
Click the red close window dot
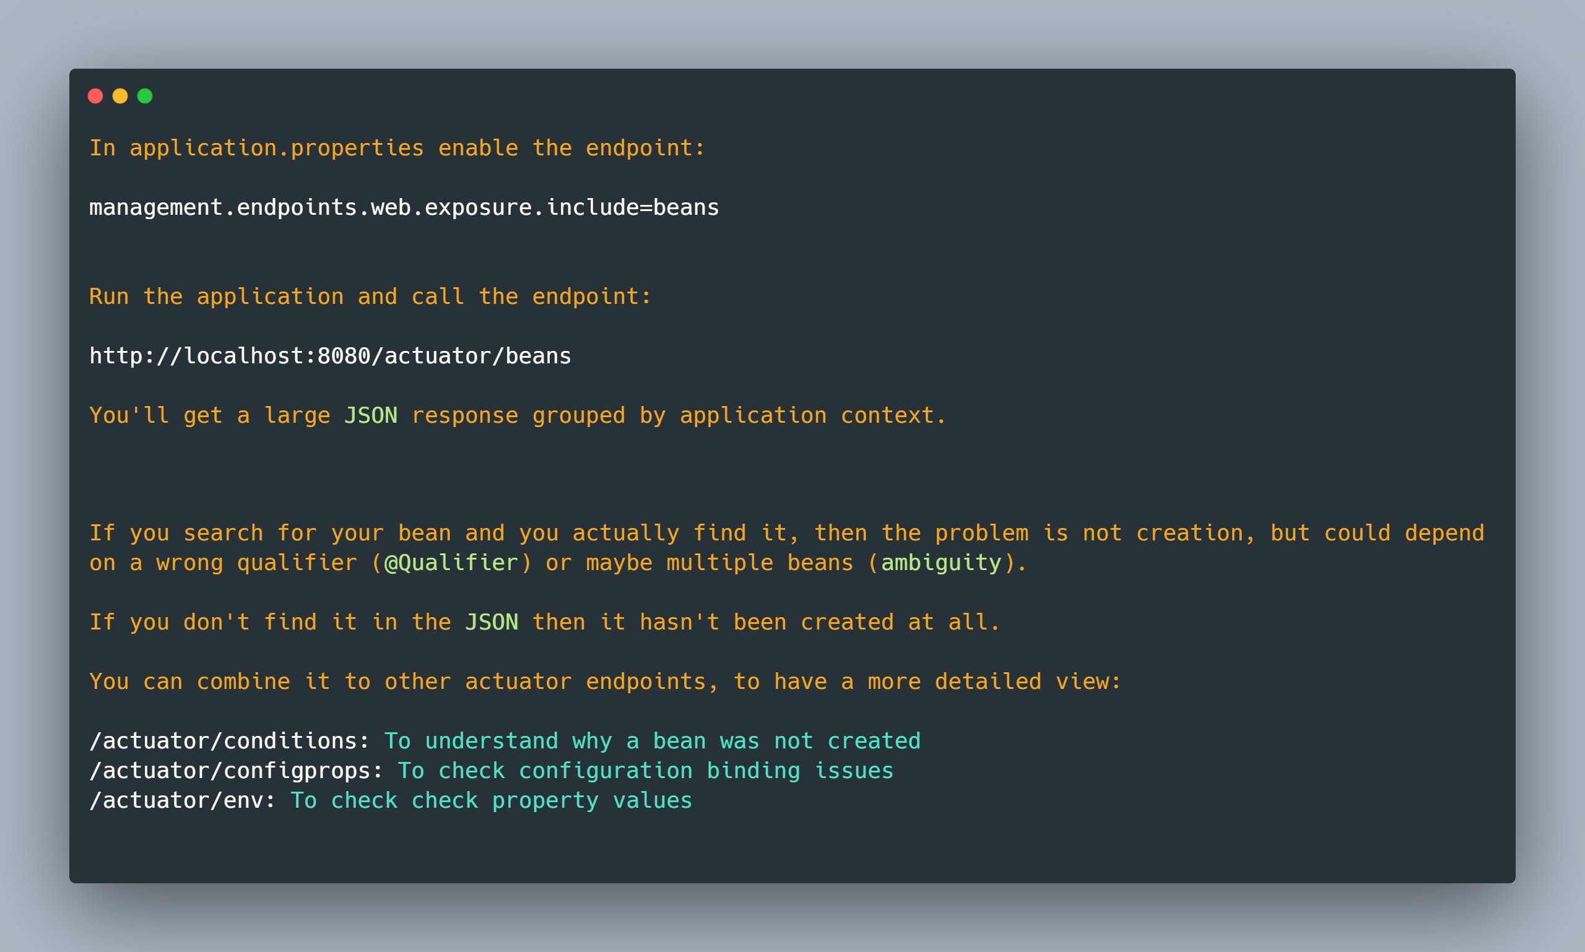click(95, 96)
